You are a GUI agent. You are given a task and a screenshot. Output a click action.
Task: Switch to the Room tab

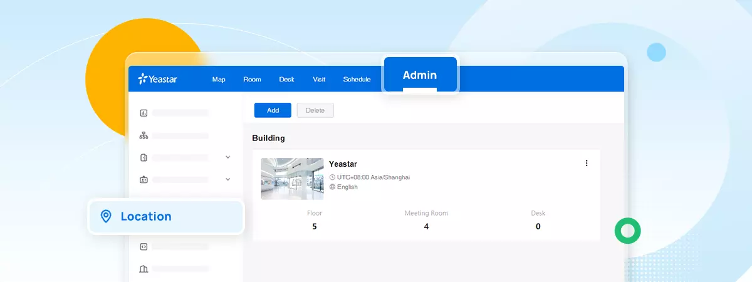click(x=252, y=79)
